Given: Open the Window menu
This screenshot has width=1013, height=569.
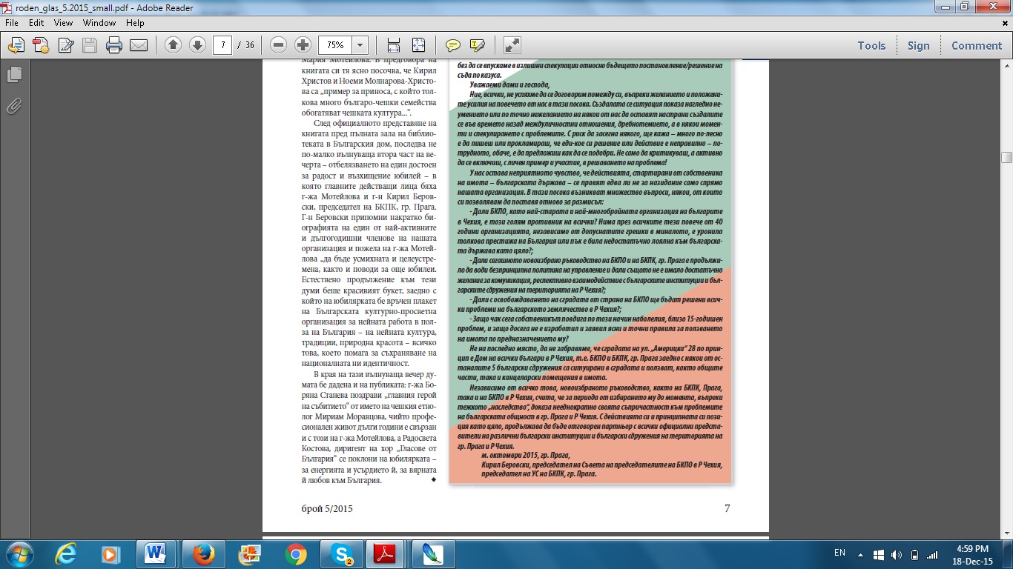Looking at the screenshot, I should [x=99, y=23].
